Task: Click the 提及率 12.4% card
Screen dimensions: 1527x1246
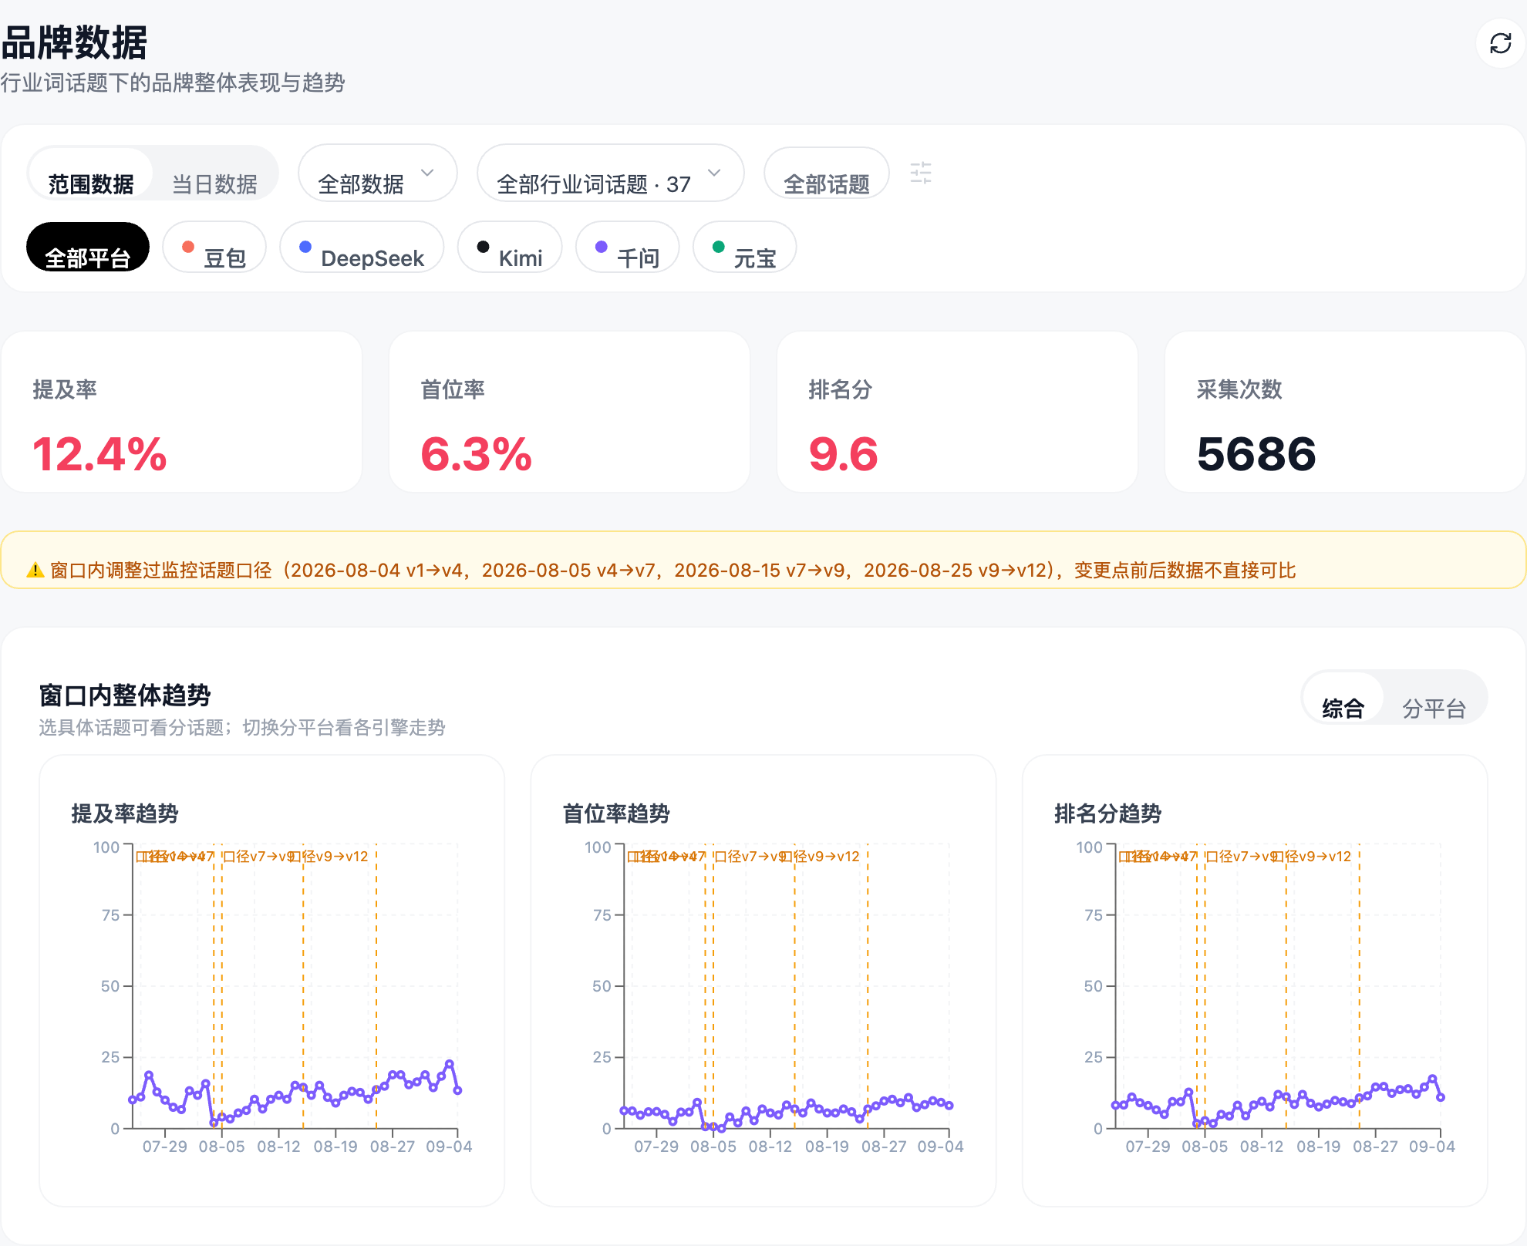Action: 182,412
